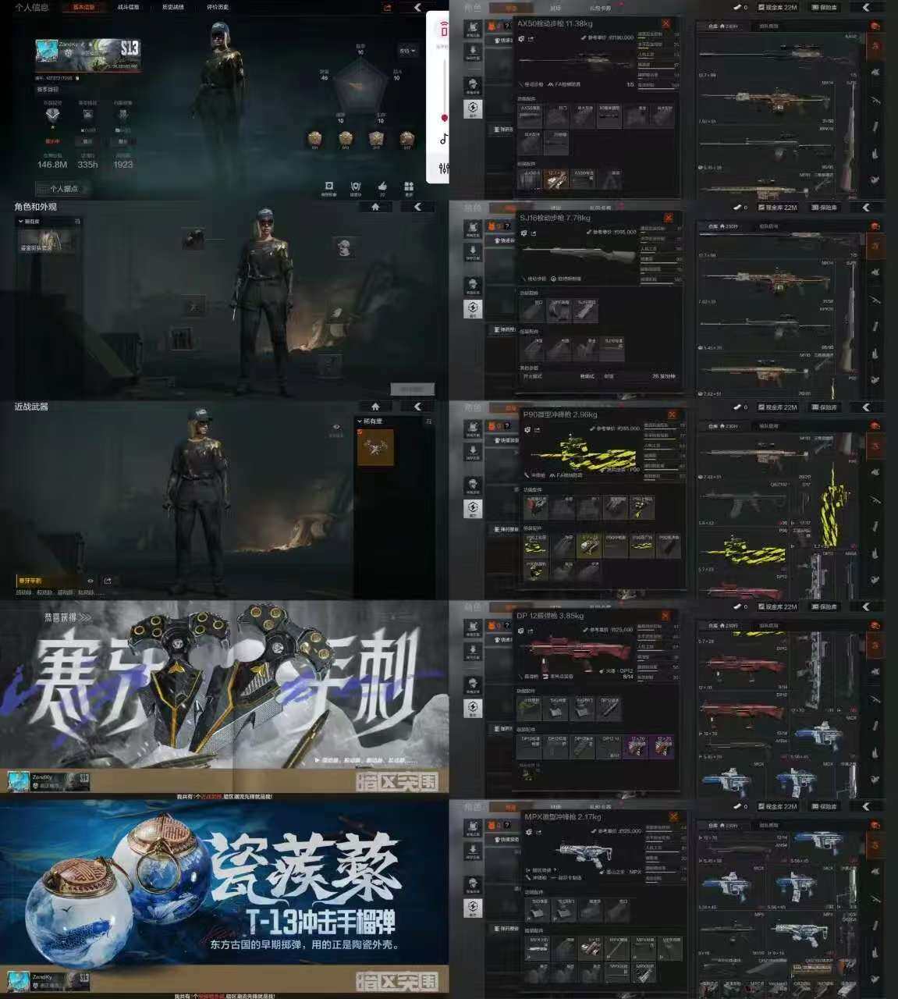This screenshot has height=999, width=898.
Task: Open the 保险库 safe box
Action: (825, 7)
